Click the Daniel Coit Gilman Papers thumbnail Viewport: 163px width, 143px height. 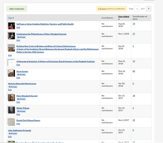pos(11,122)
